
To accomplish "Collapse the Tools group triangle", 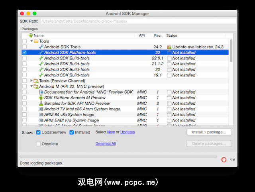I will [x=31, y=41].
